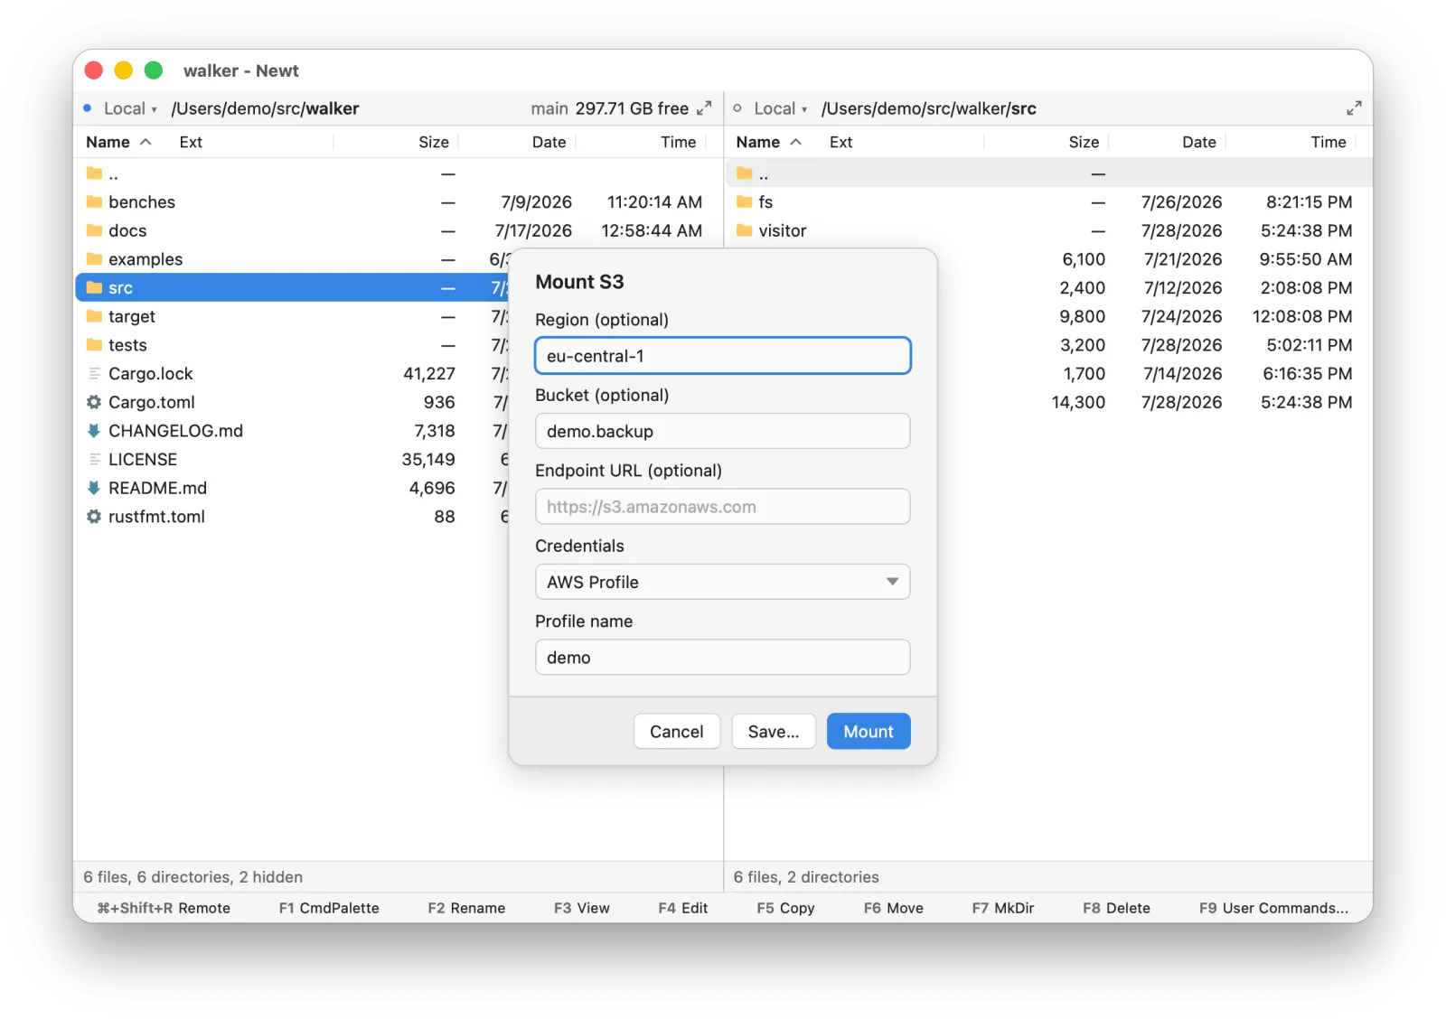The image size is (1446, 1019).
Task: Click F9 User Commands in the bottom bar
Action: tap(1273, 908)
